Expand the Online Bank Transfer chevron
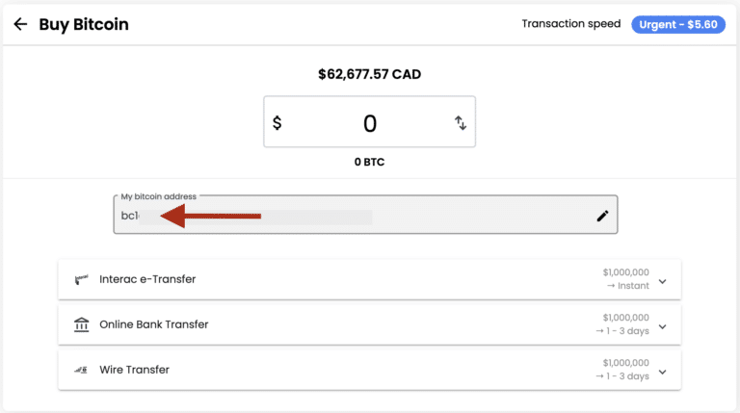The image size is (740, 413). [662, 325]
